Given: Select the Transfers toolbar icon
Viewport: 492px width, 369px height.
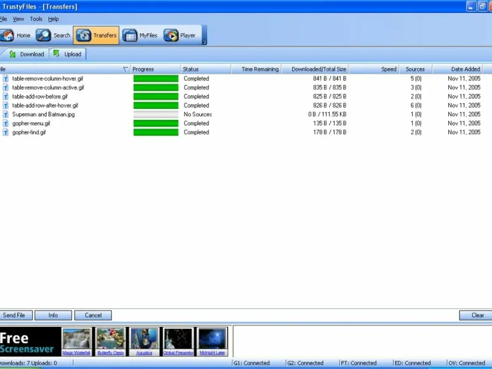Looking at the screenshot, I should coord(84,36).
